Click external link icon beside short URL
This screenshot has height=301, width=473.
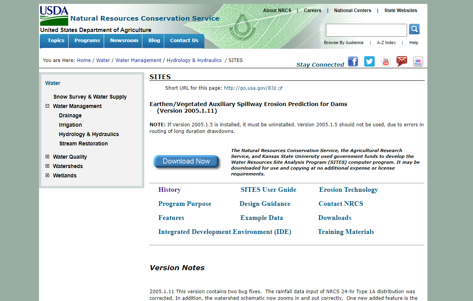280,89
